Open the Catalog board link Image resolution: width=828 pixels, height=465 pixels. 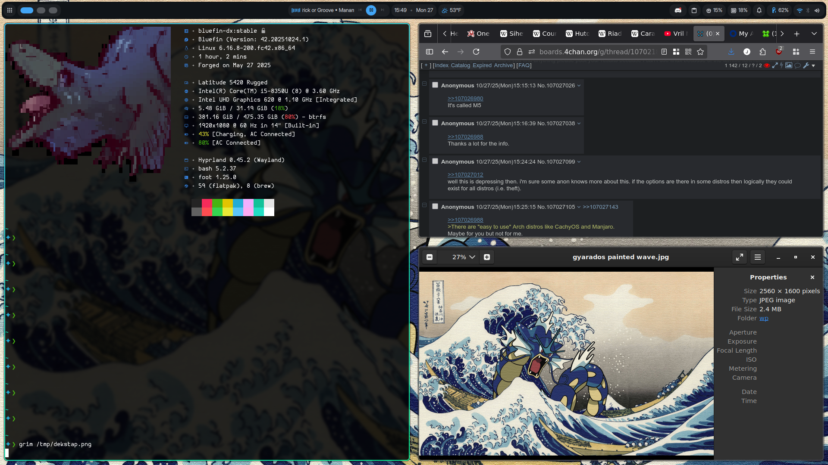point(460,65)
